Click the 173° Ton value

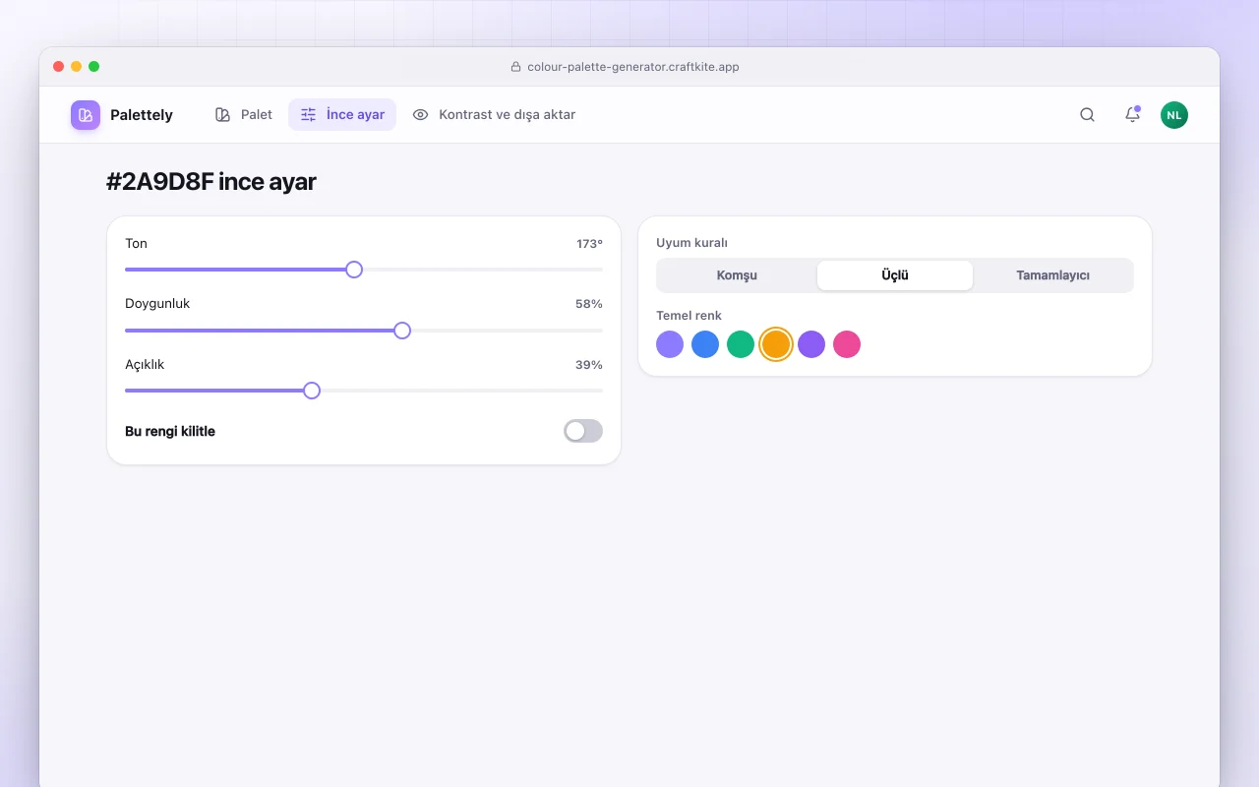pos(589,244)
